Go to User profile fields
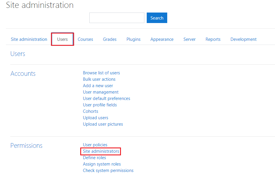The image size is (275, 174). [100, 105]
